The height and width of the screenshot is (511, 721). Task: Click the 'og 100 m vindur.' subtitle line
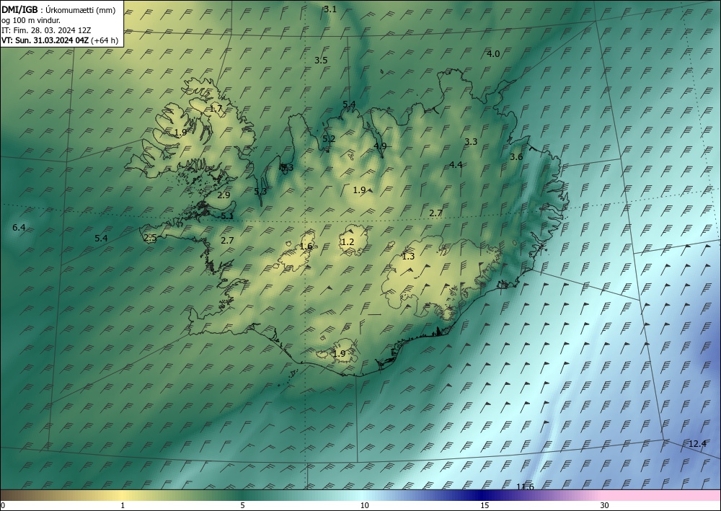(31, 20)
